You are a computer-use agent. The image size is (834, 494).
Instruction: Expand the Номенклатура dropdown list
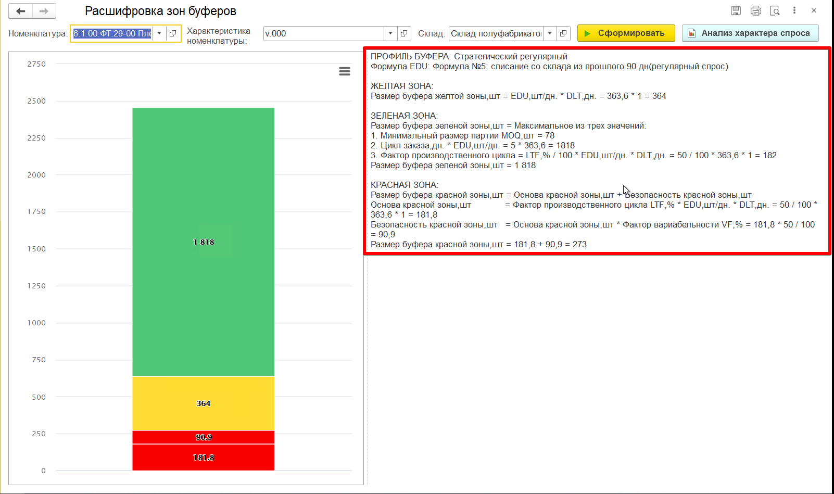pos(159,33)
